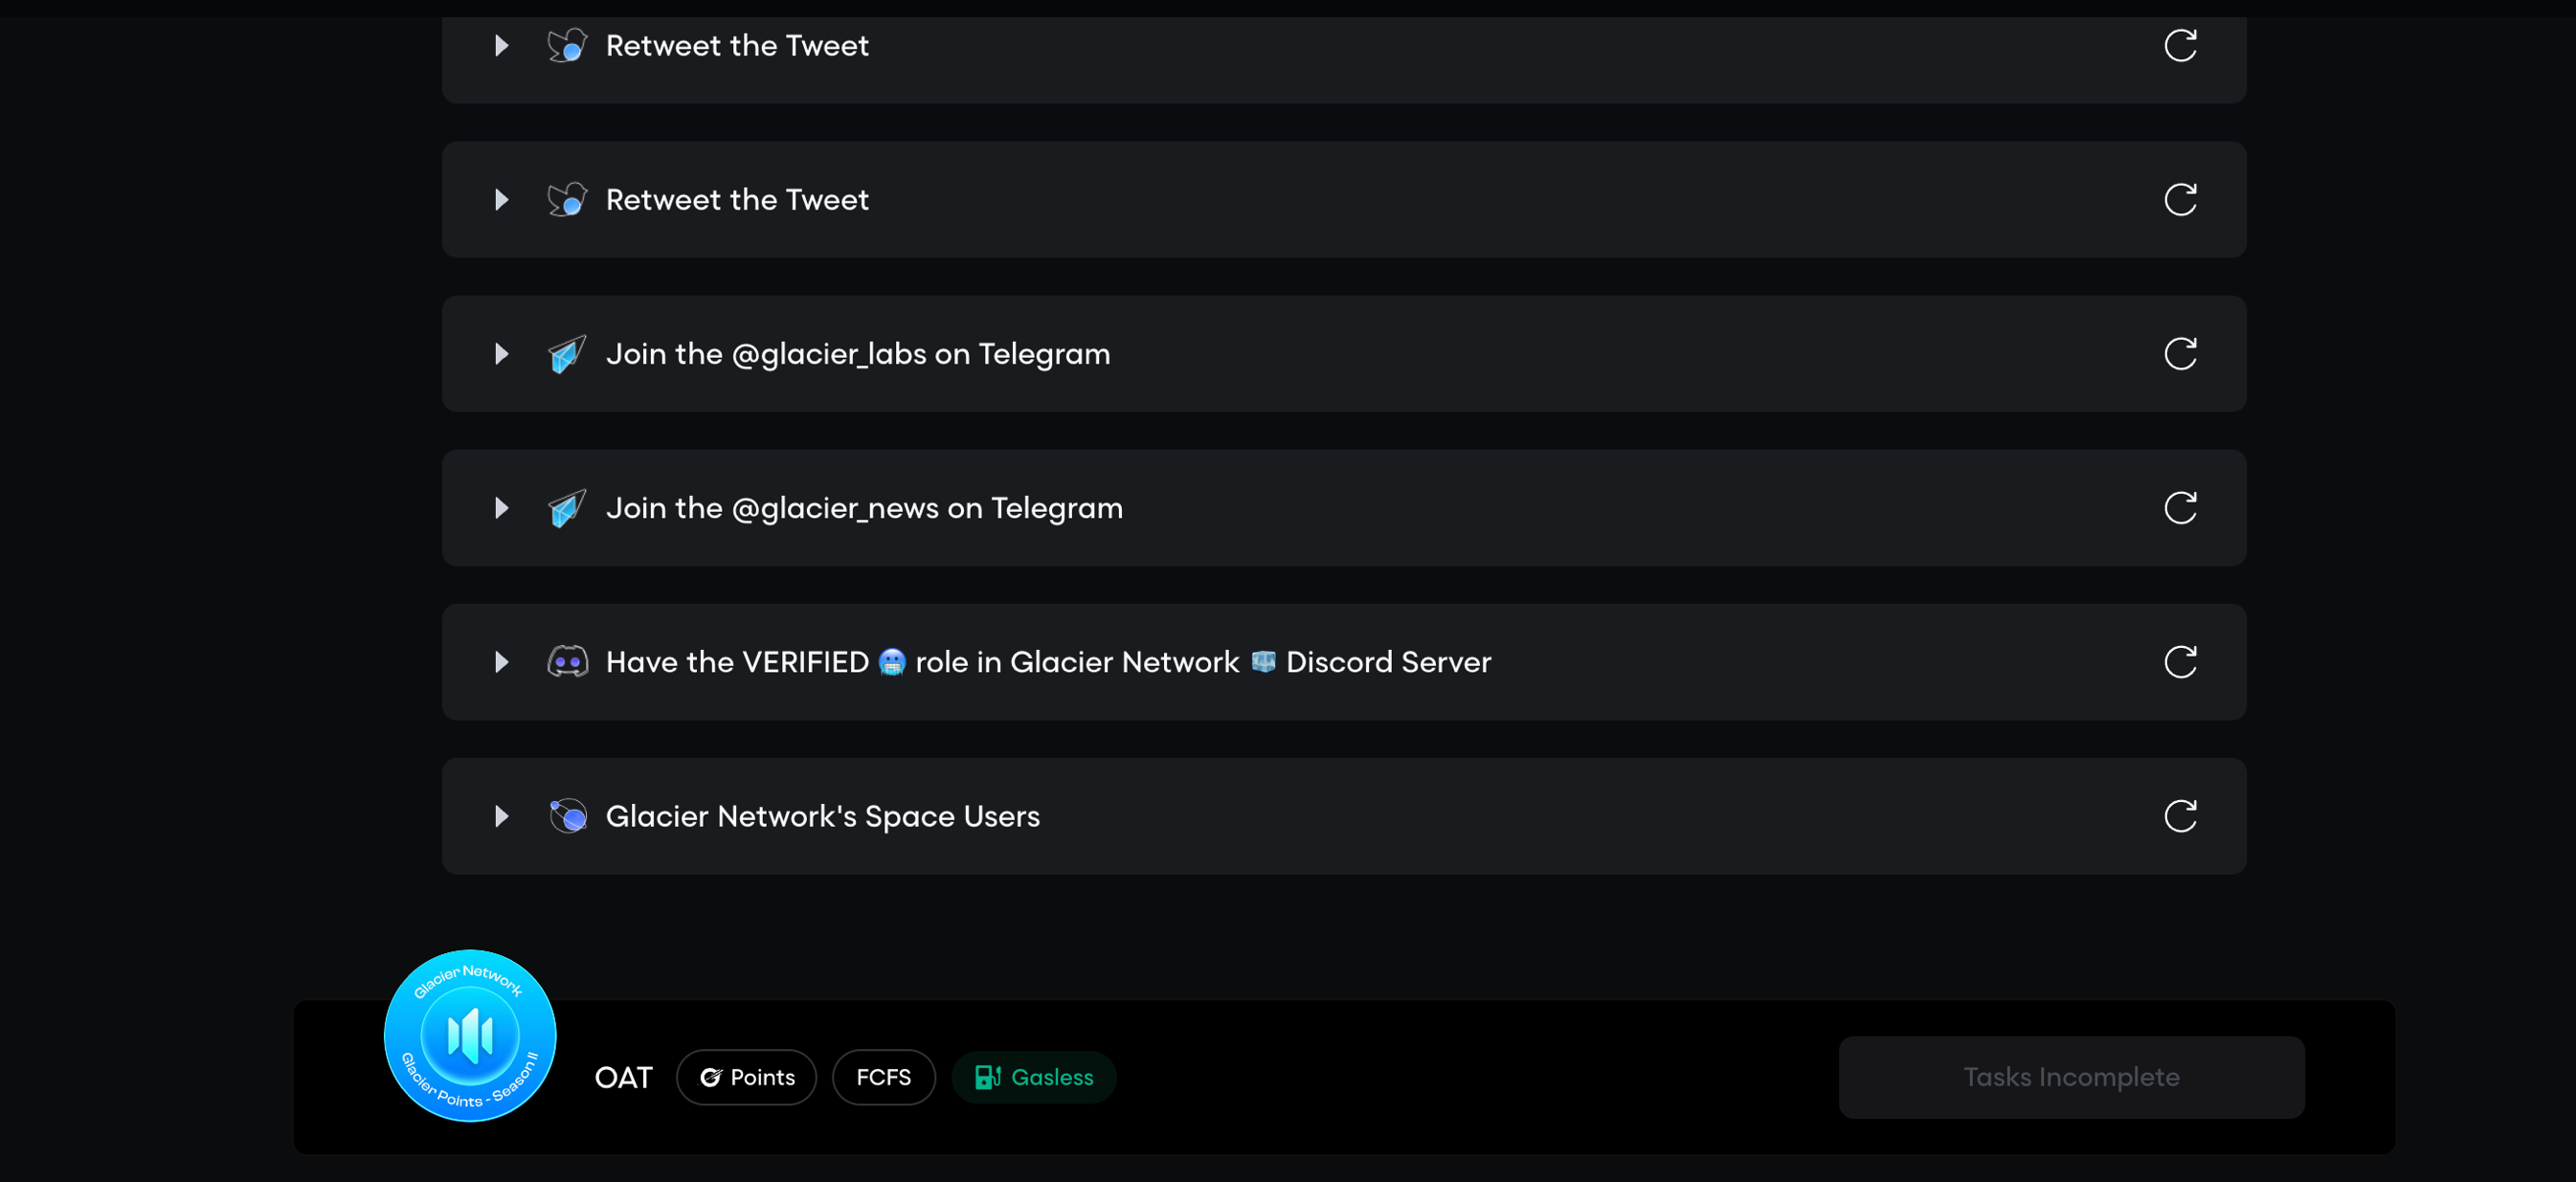The image size is (2576, 1182).
Task: Click refresh icon on second Retweet task
Action: (2180, 200)
